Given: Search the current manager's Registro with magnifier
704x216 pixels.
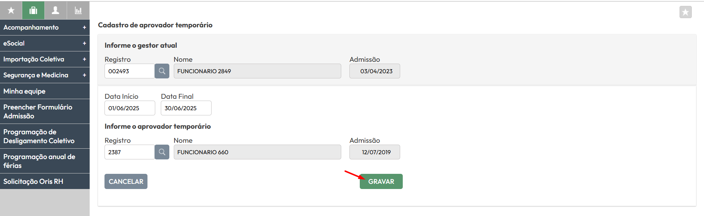Looking at the screenshot, I should 162,71.
